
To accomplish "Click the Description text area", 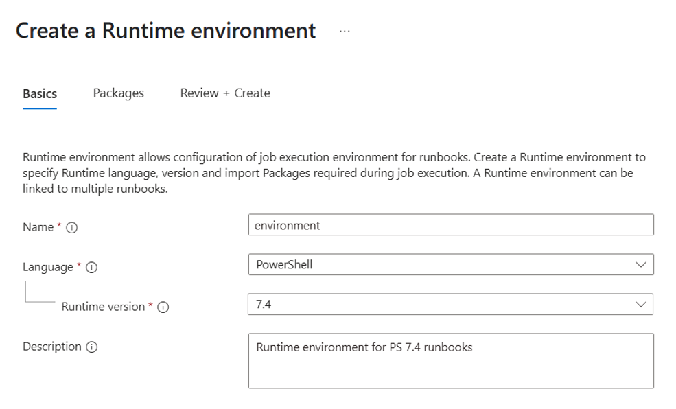I will click(450, 360).
